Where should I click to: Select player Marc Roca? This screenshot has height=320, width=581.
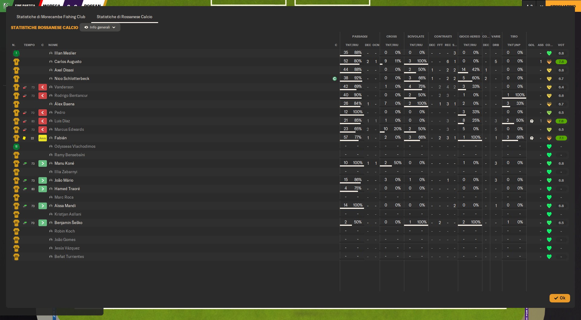point(64,197)
